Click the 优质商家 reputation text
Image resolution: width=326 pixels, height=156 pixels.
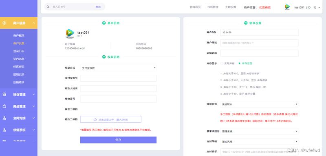pyautogui.click(x=265, y=7)
